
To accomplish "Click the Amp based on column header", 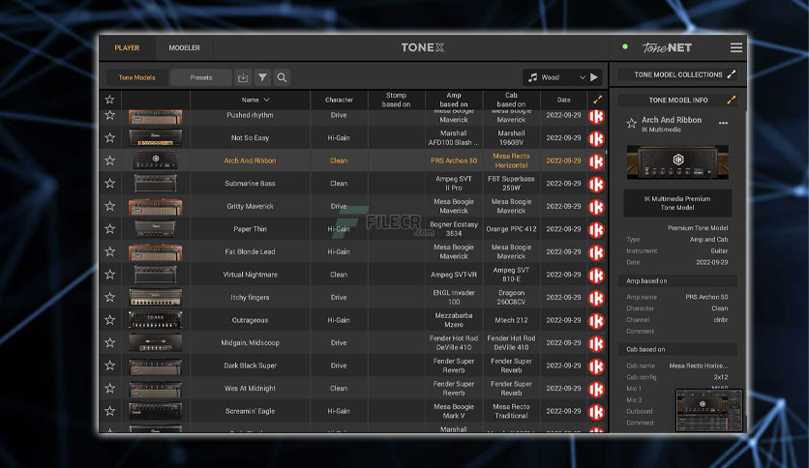I will (454, 100).
